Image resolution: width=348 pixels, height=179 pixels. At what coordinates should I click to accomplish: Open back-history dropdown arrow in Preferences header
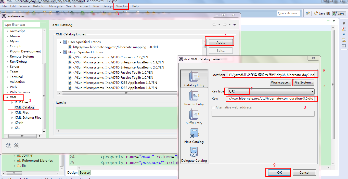tap(219, 25)
